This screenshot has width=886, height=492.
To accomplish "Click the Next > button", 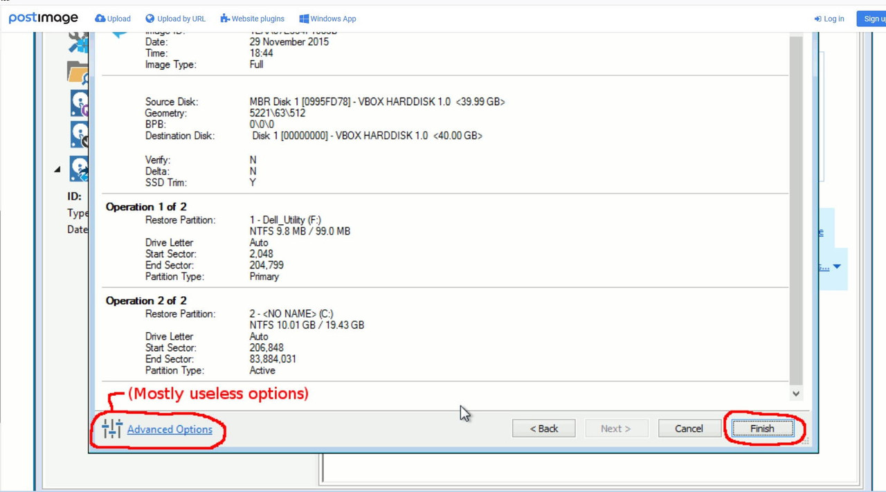I will tap(616, 429).
